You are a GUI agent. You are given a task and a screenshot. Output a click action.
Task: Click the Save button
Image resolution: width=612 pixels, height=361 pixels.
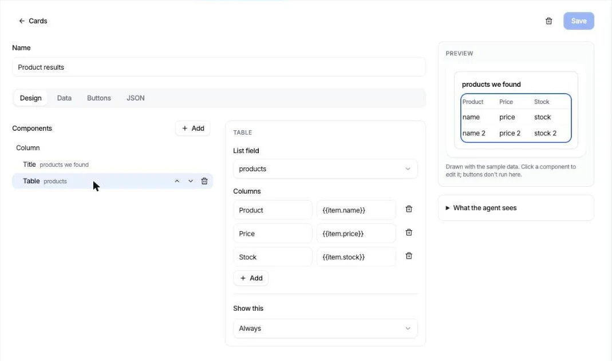[x=578, y=21]
